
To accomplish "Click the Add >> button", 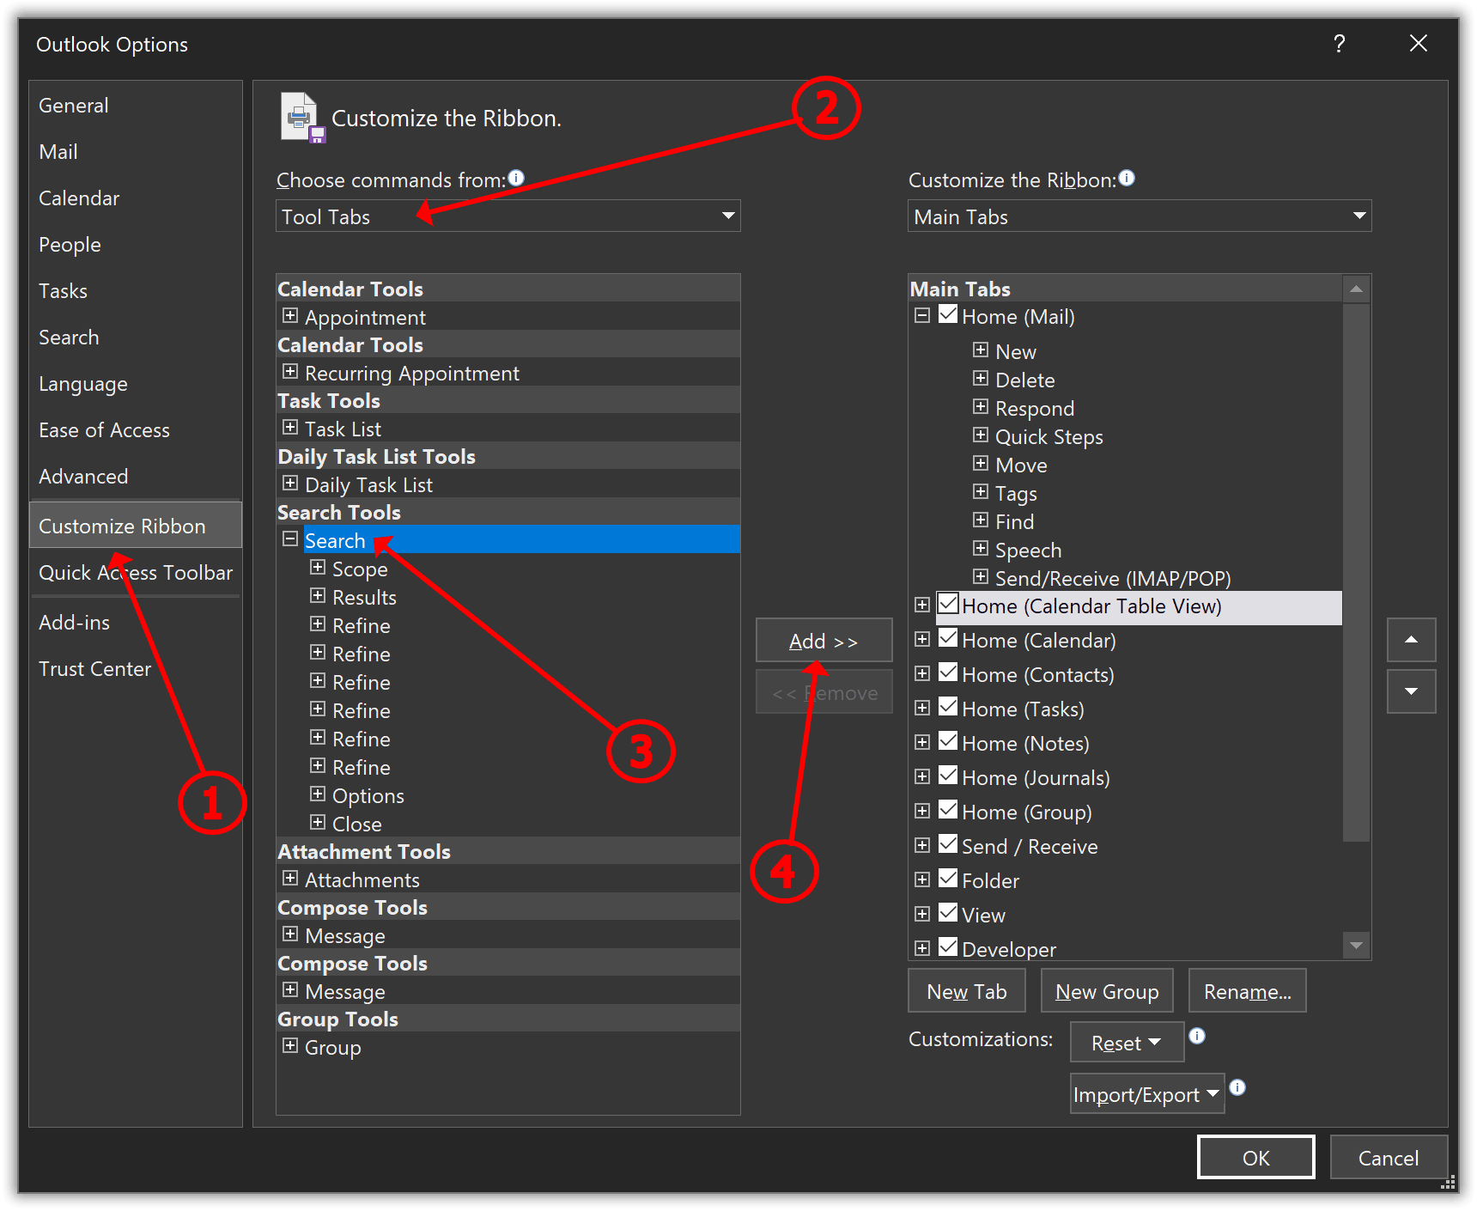I will [x=824, y=641].
